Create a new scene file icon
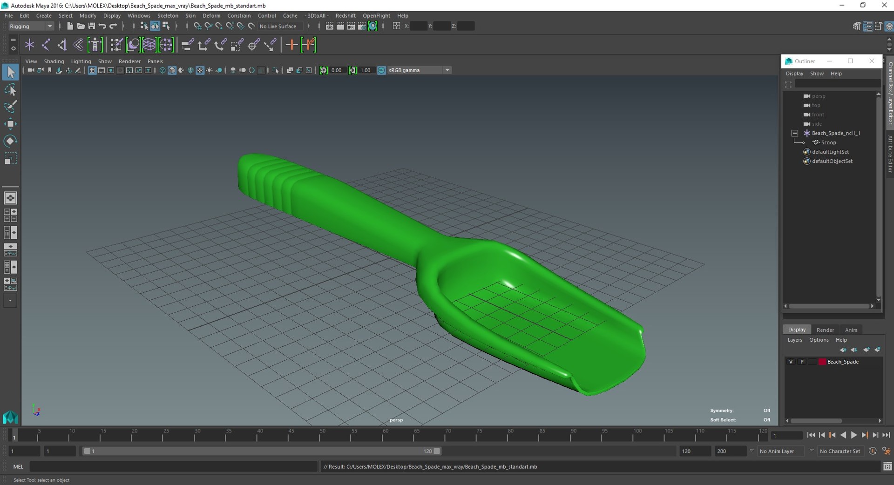894x485 pixels. point(70,26)
